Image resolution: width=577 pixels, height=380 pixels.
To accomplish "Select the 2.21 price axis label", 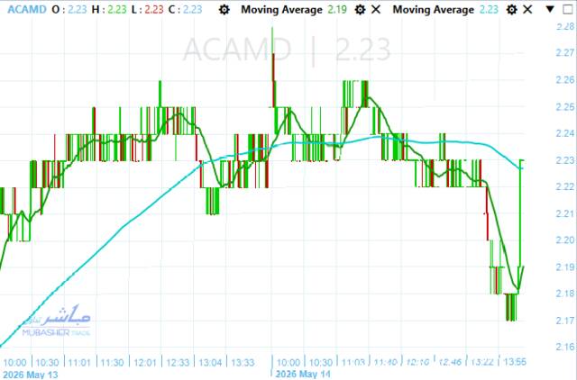I will tap(565, 213).
